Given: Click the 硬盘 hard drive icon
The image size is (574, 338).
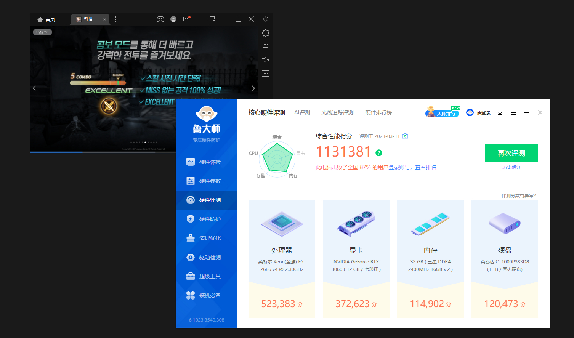Looking at the screenshot, I should [505, 223].
